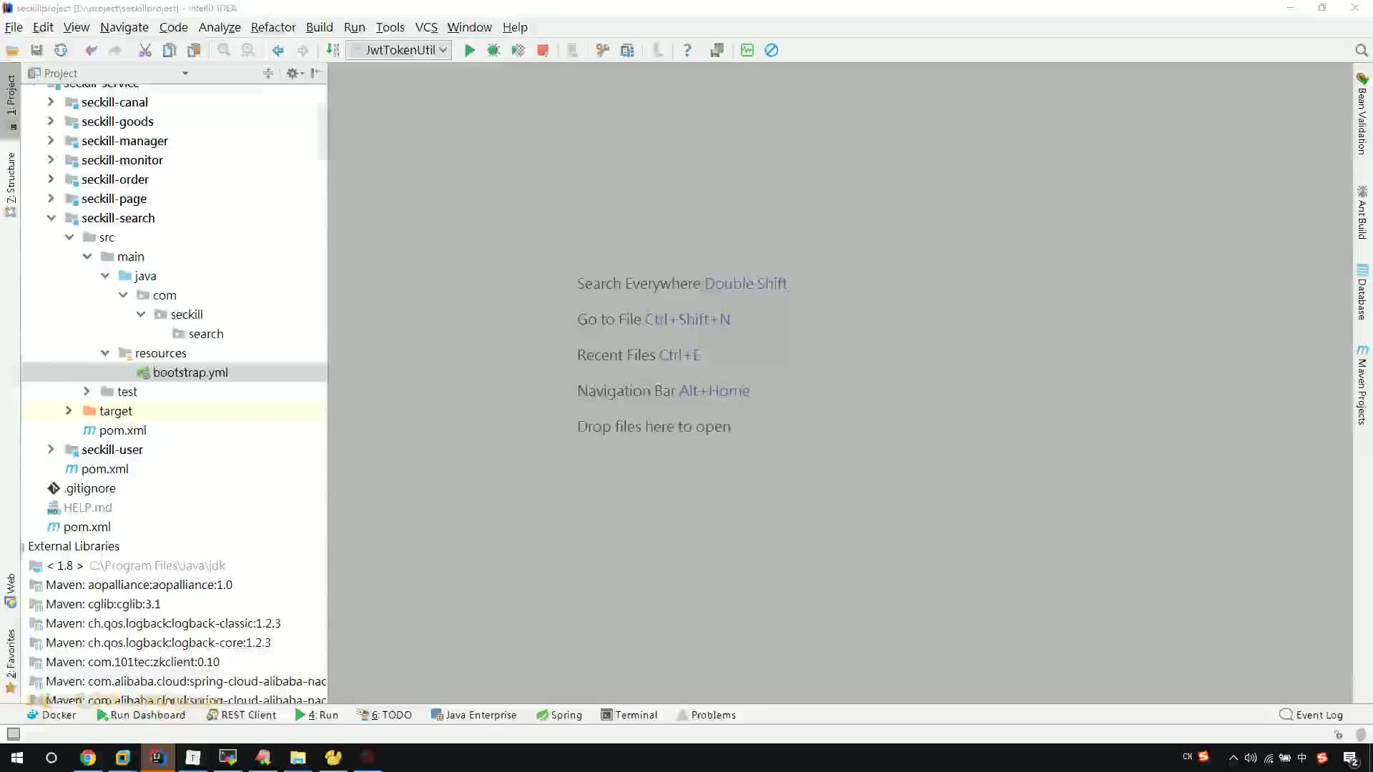
Task: Expand the seckill-user module tree
Action: 50,449
